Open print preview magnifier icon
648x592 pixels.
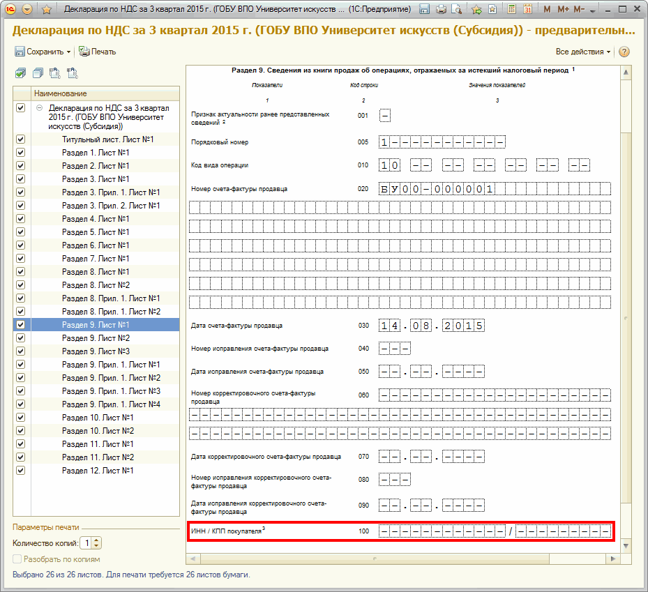[x=457, y=8]
